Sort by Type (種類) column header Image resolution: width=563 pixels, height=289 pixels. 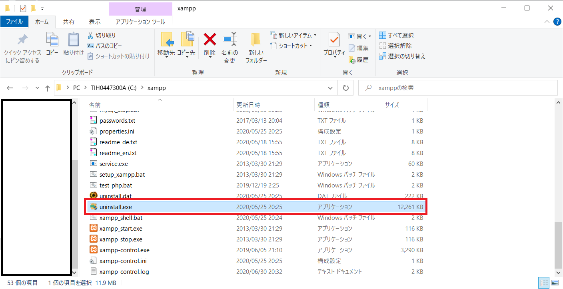[348, 105]
